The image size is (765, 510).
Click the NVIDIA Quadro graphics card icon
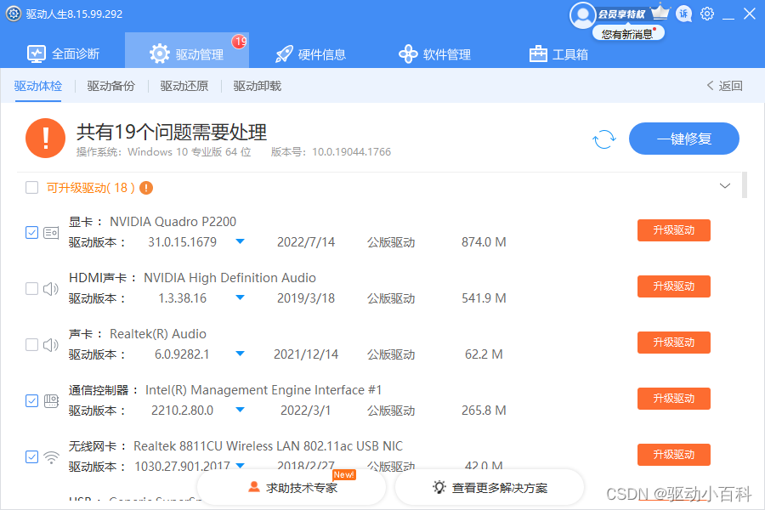coord(51,233)
